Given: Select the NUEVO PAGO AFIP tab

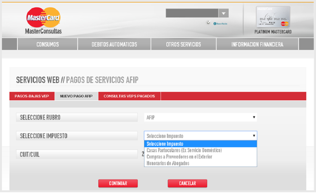Looking at the screenshot, I should coord(76,96).
